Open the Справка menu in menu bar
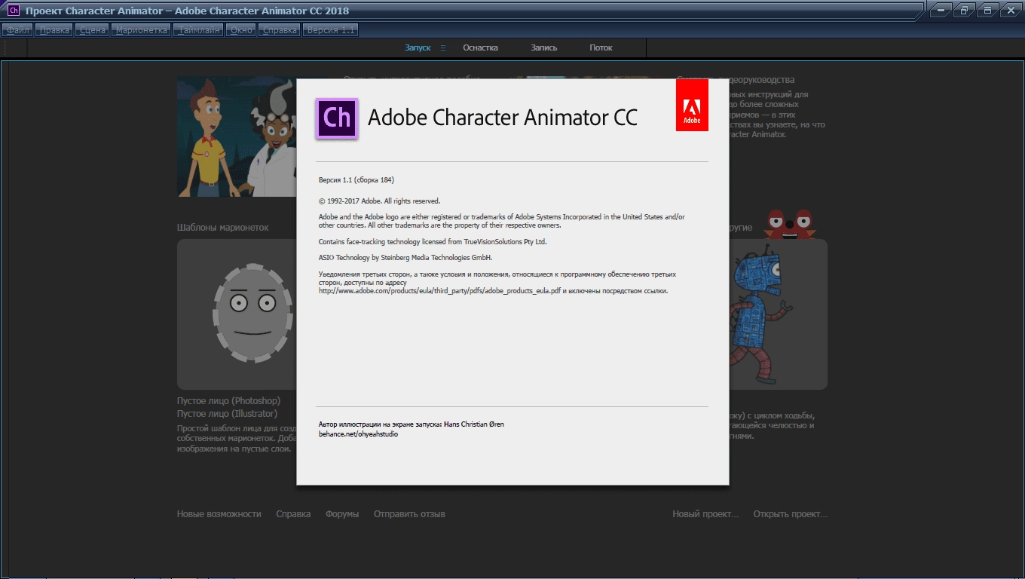Viewport: 1025px width, 579px height. pyautogui.click(x=280, y=30)
